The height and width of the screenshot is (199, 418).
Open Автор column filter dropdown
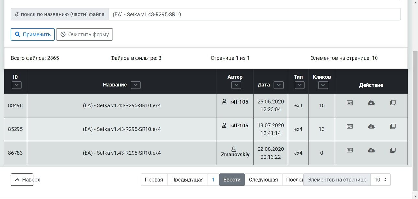pyautogui.click(x=236, y=85)
